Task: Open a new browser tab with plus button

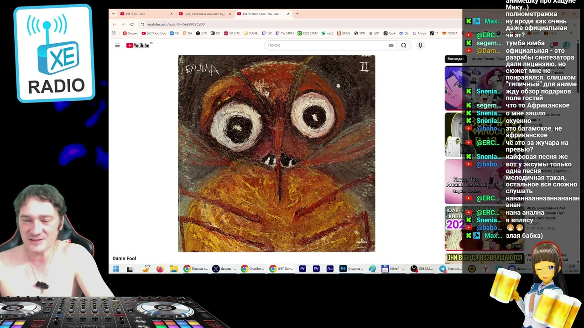Action: 297,14
